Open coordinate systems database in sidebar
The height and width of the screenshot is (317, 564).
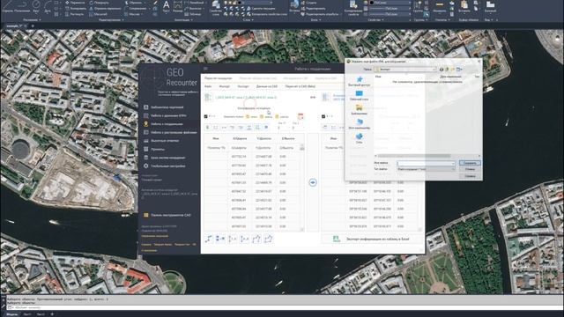pos(168,158)
